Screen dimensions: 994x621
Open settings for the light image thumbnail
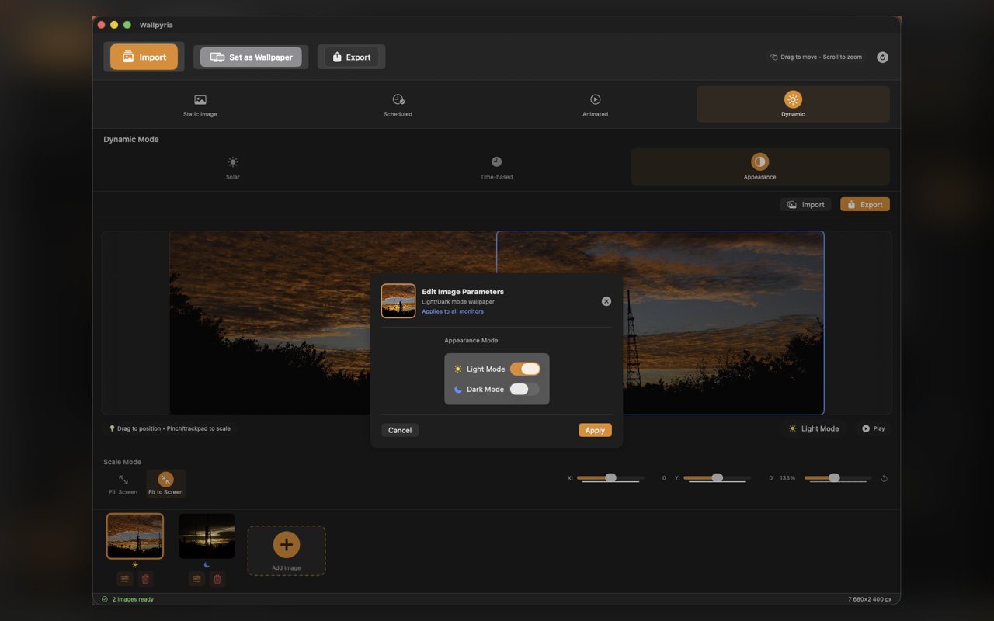coord(124,579)
